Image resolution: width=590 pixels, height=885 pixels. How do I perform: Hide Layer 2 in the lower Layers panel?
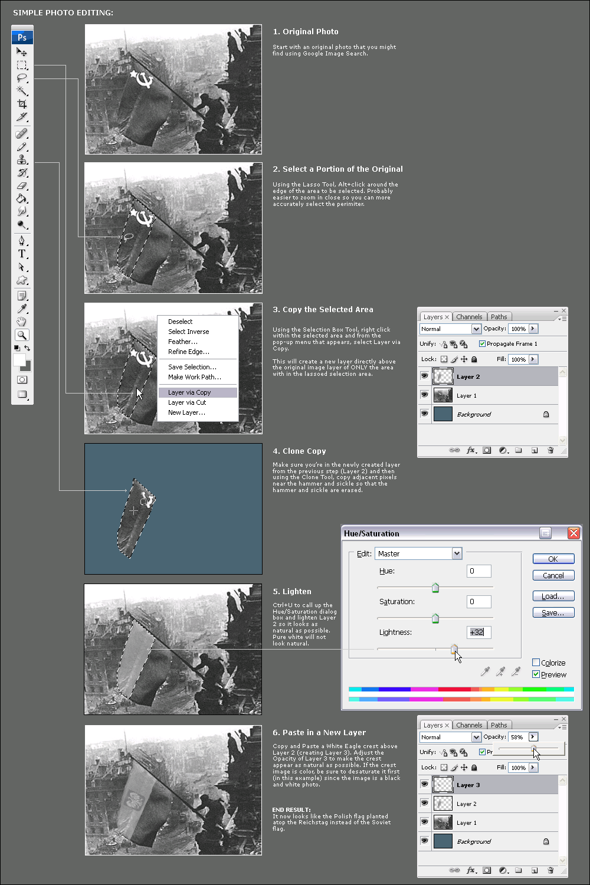click(424, 803)
